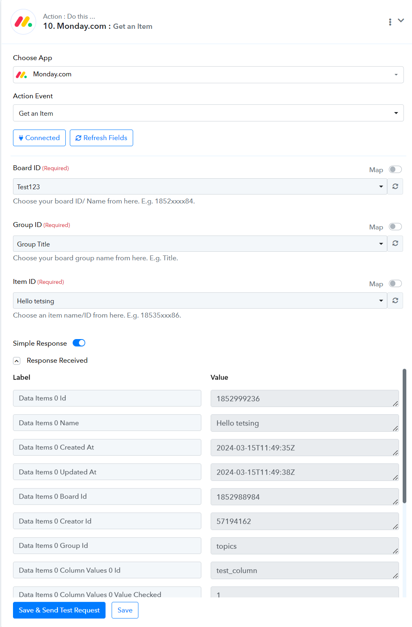Click the sync icon on Refresh Fields
Image resolution: width=412 pixels, height=627 pixels.
[x=78, y=138]
